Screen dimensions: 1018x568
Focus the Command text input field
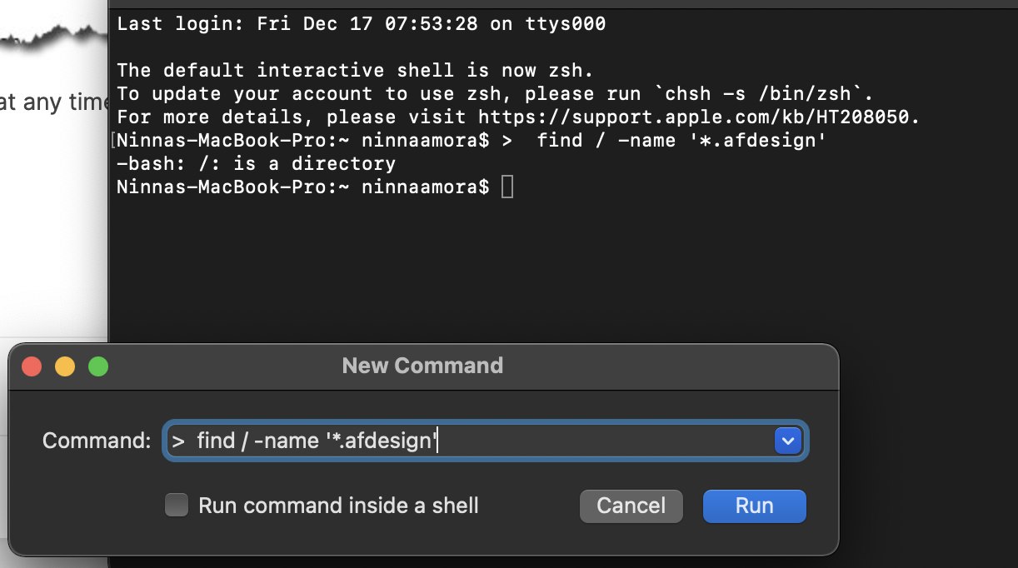pos(486,441)
